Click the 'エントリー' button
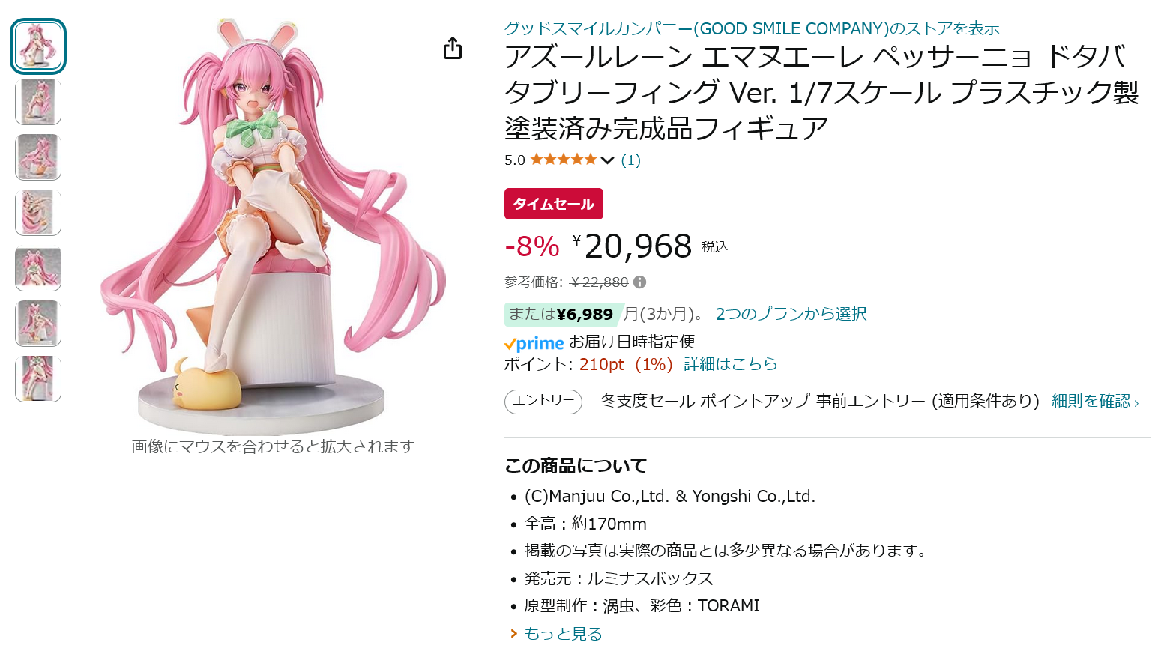Image resolution: width=1152 pixels, height=645 pixels. [x=543, y=402]
